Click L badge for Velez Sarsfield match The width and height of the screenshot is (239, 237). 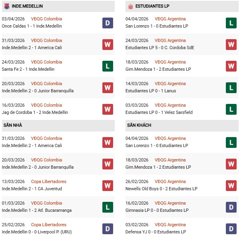click(x=231, y=109)
